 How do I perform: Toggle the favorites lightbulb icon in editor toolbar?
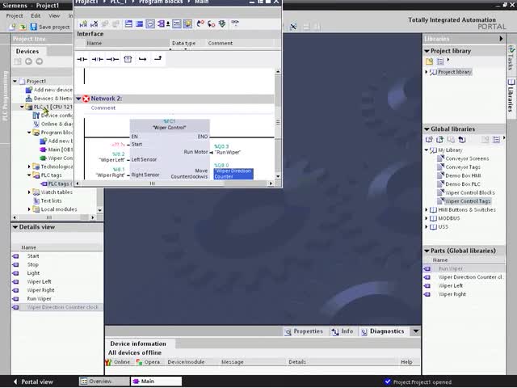click(187, 23)
